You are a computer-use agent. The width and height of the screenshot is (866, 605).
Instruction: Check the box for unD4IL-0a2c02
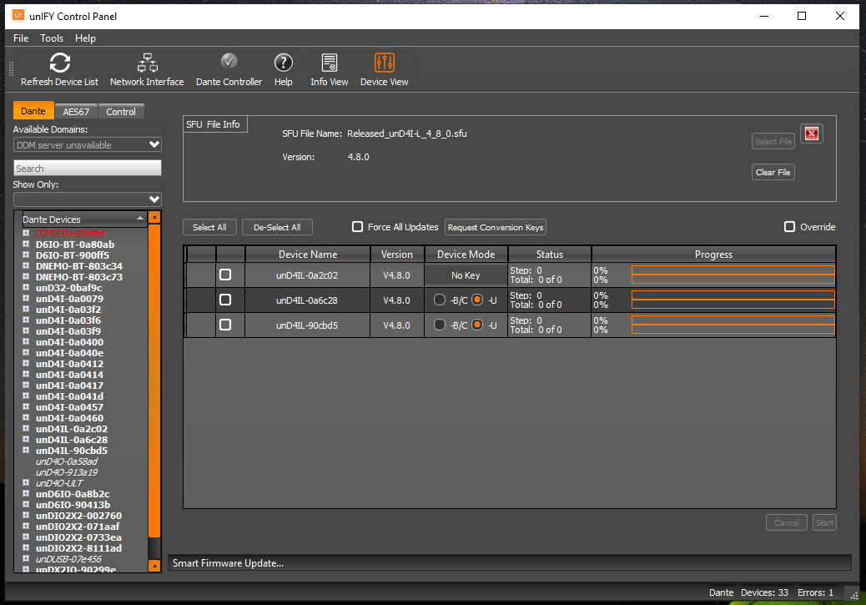coord(225,275)
